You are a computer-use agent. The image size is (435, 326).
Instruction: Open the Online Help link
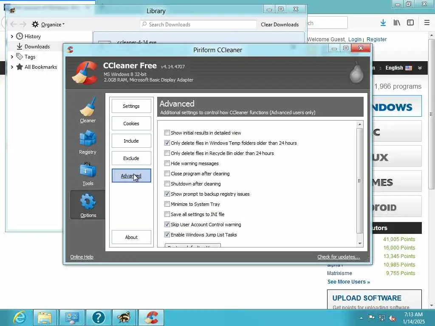82,257
